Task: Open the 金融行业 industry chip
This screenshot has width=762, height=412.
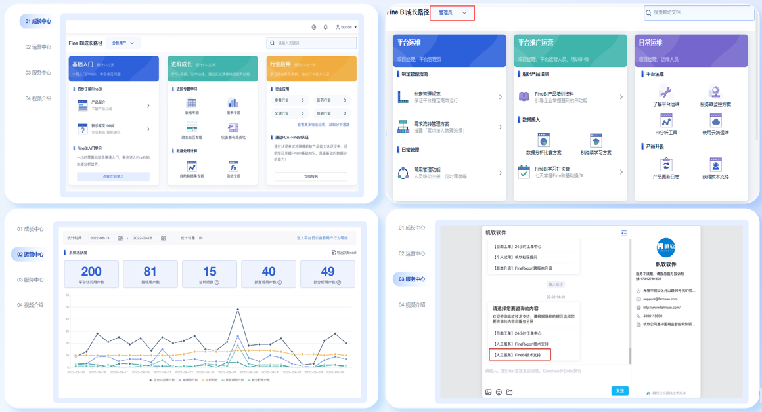Action: pos(332,113)
